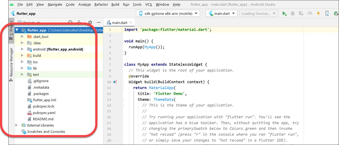Viewport: 339px width, 145px height.
Task: Open the profiler gauge icon
Action: (310, 14)
